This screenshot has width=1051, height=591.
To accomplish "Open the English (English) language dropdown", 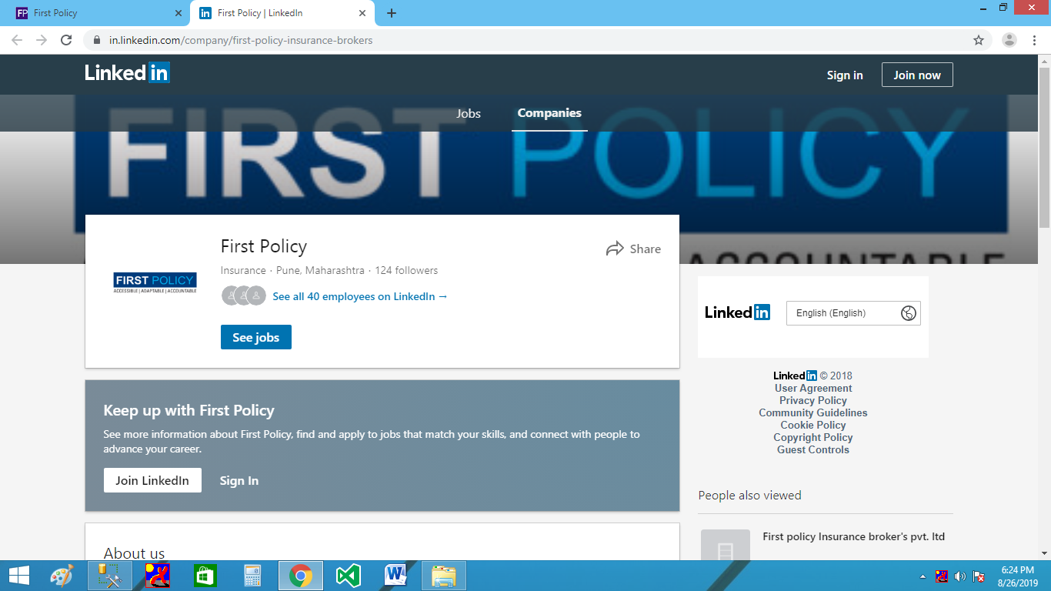I will point(853,313).
